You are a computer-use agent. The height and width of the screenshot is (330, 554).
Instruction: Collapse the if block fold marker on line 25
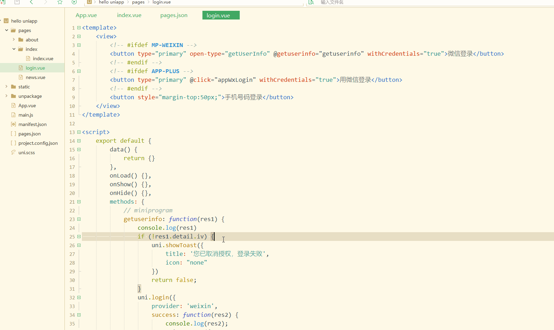click(79, 236)
